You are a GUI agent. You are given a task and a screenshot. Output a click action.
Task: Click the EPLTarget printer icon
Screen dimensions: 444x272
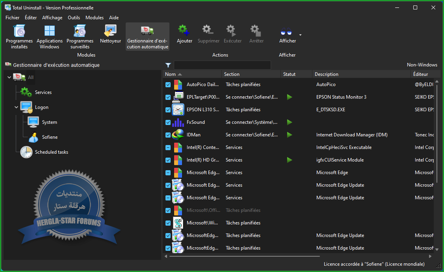tap(178, 97)
